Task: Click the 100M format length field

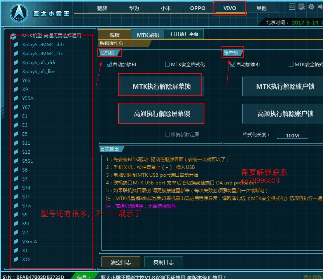Action: pyautogui.click(x=293, y=135)
